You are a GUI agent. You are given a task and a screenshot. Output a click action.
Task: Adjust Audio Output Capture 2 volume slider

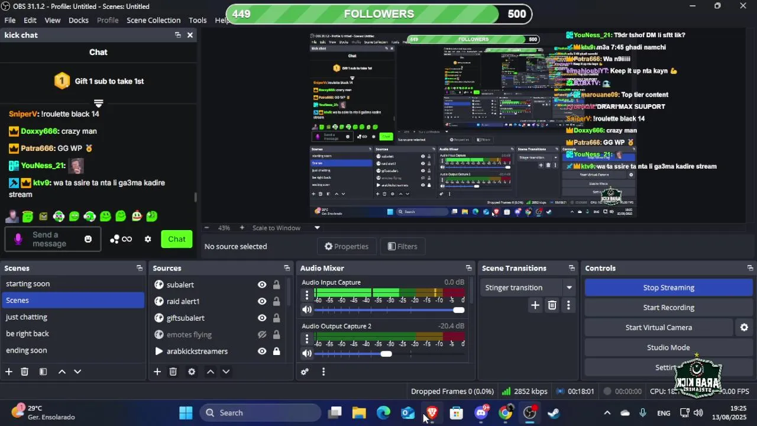[386, 354]
